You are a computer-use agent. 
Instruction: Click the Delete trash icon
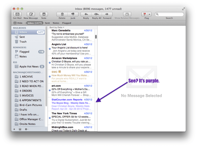point(62,14)
